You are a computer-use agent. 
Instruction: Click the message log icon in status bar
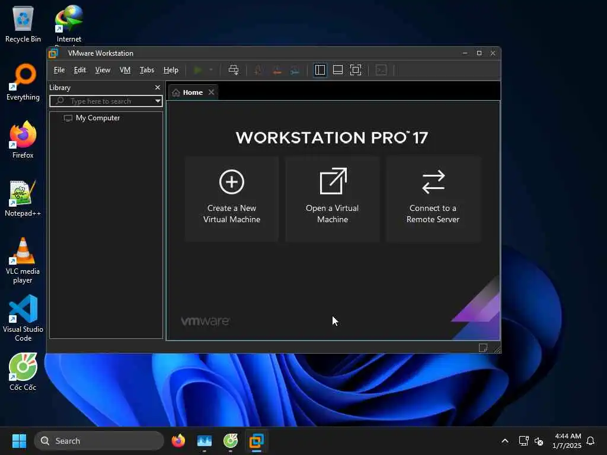click(x=483, y=347)
